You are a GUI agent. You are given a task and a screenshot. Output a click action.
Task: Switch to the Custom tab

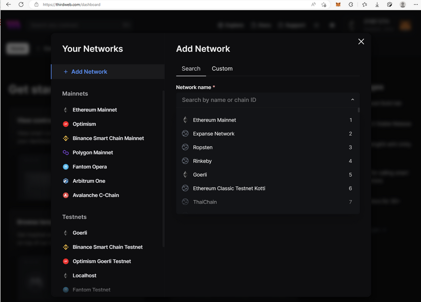click(222, 68)
